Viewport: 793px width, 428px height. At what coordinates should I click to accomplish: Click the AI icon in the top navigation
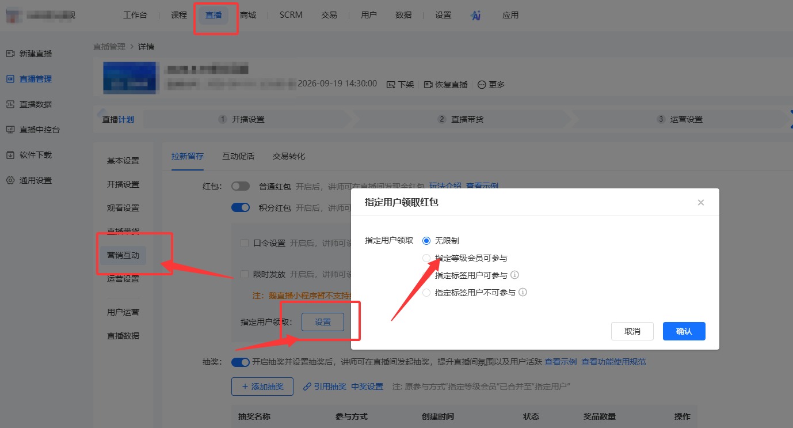(x=476, y=16)
